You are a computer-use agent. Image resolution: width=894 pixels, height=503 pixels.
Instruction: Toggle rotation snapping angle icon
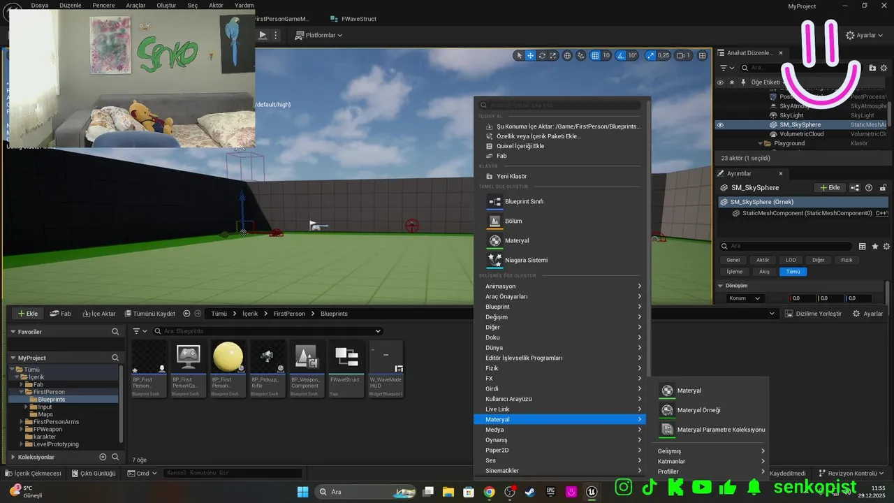[x=621, y=56]
